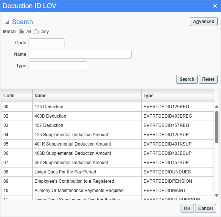Sort by the Type column header

[x=178, y=96]
